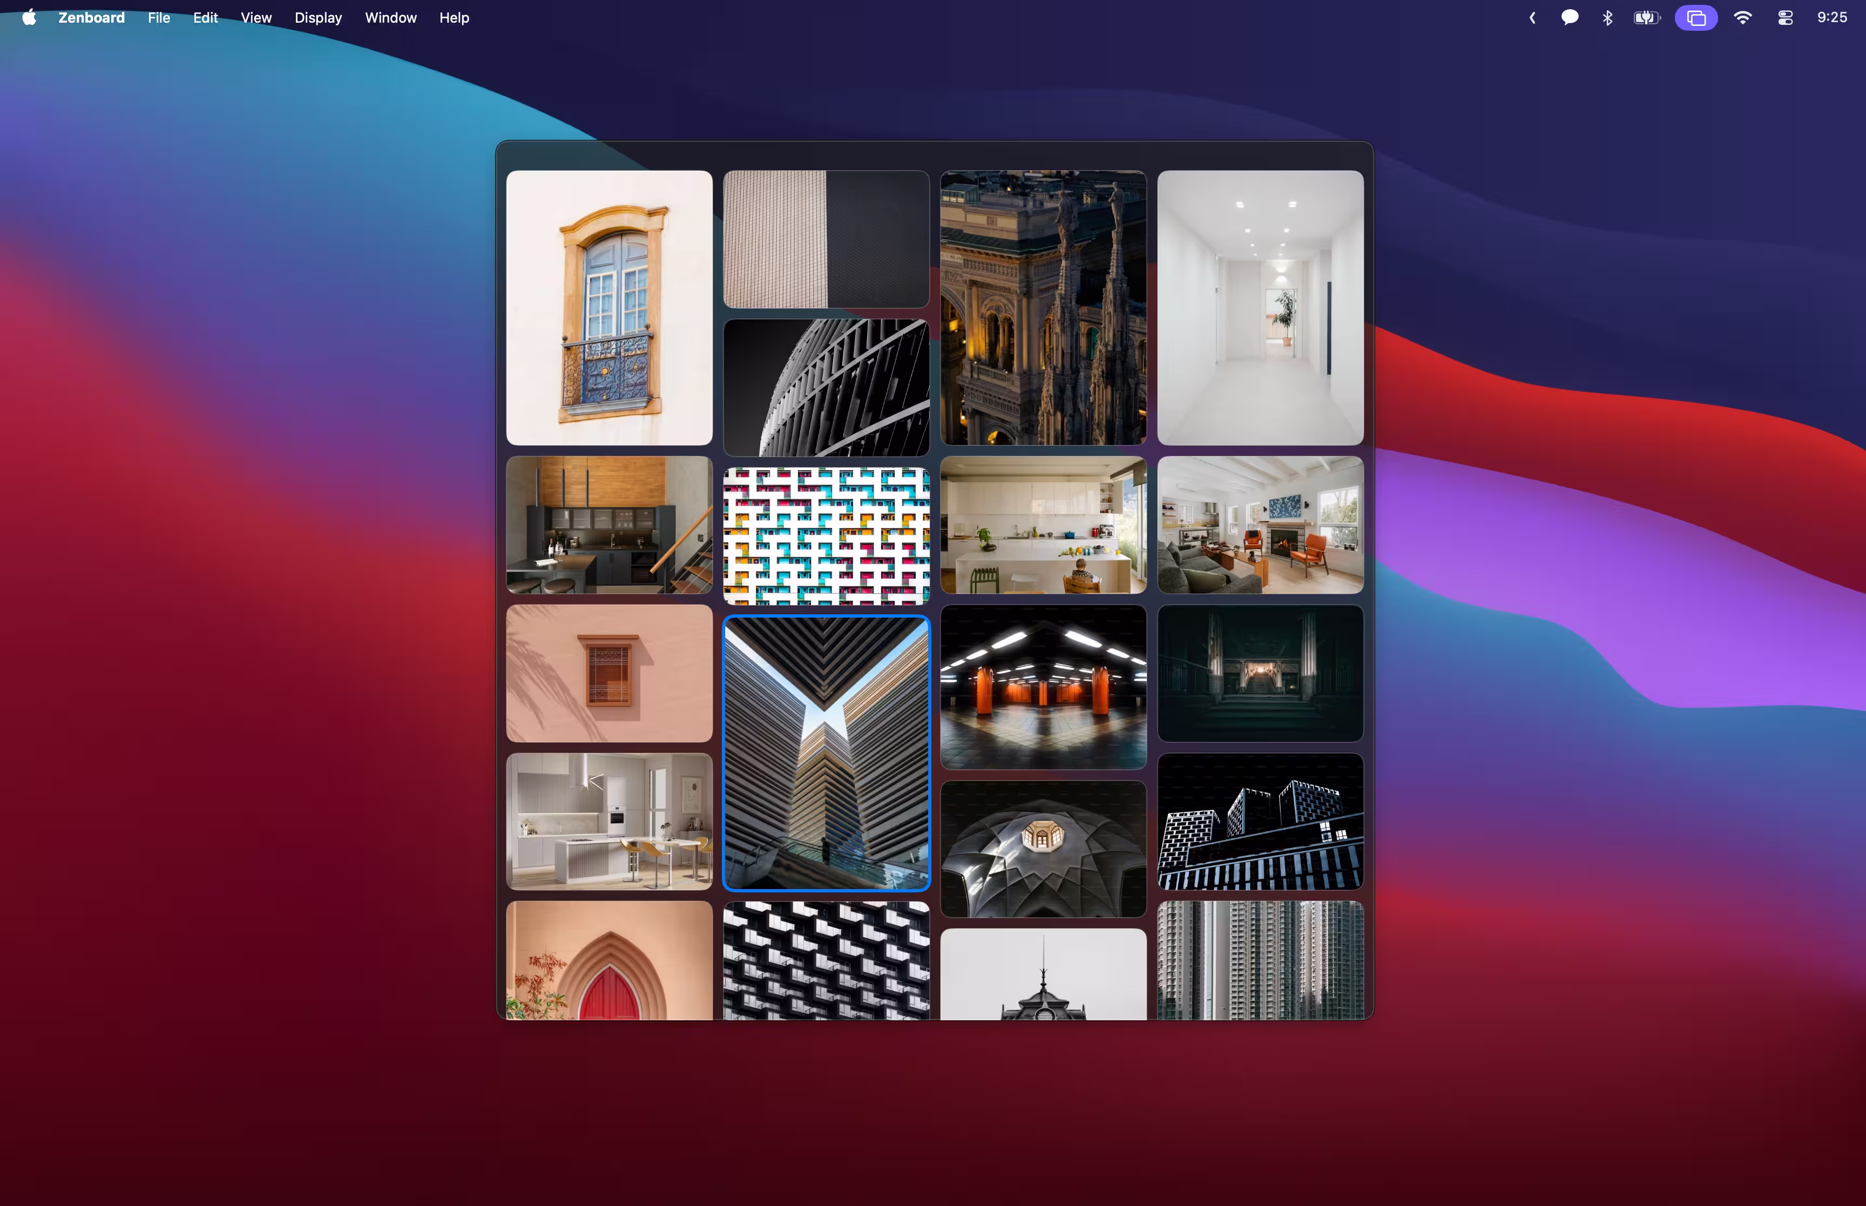Open Control Center from the menu bar

tap(1784, 17)
